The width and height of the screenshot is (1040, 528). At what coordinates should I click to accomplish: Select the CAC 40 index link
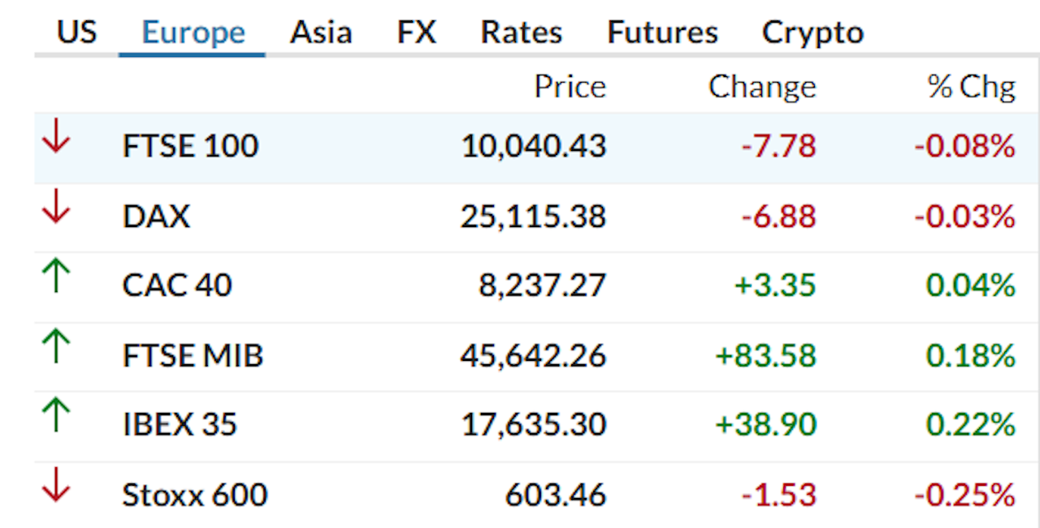177,285
